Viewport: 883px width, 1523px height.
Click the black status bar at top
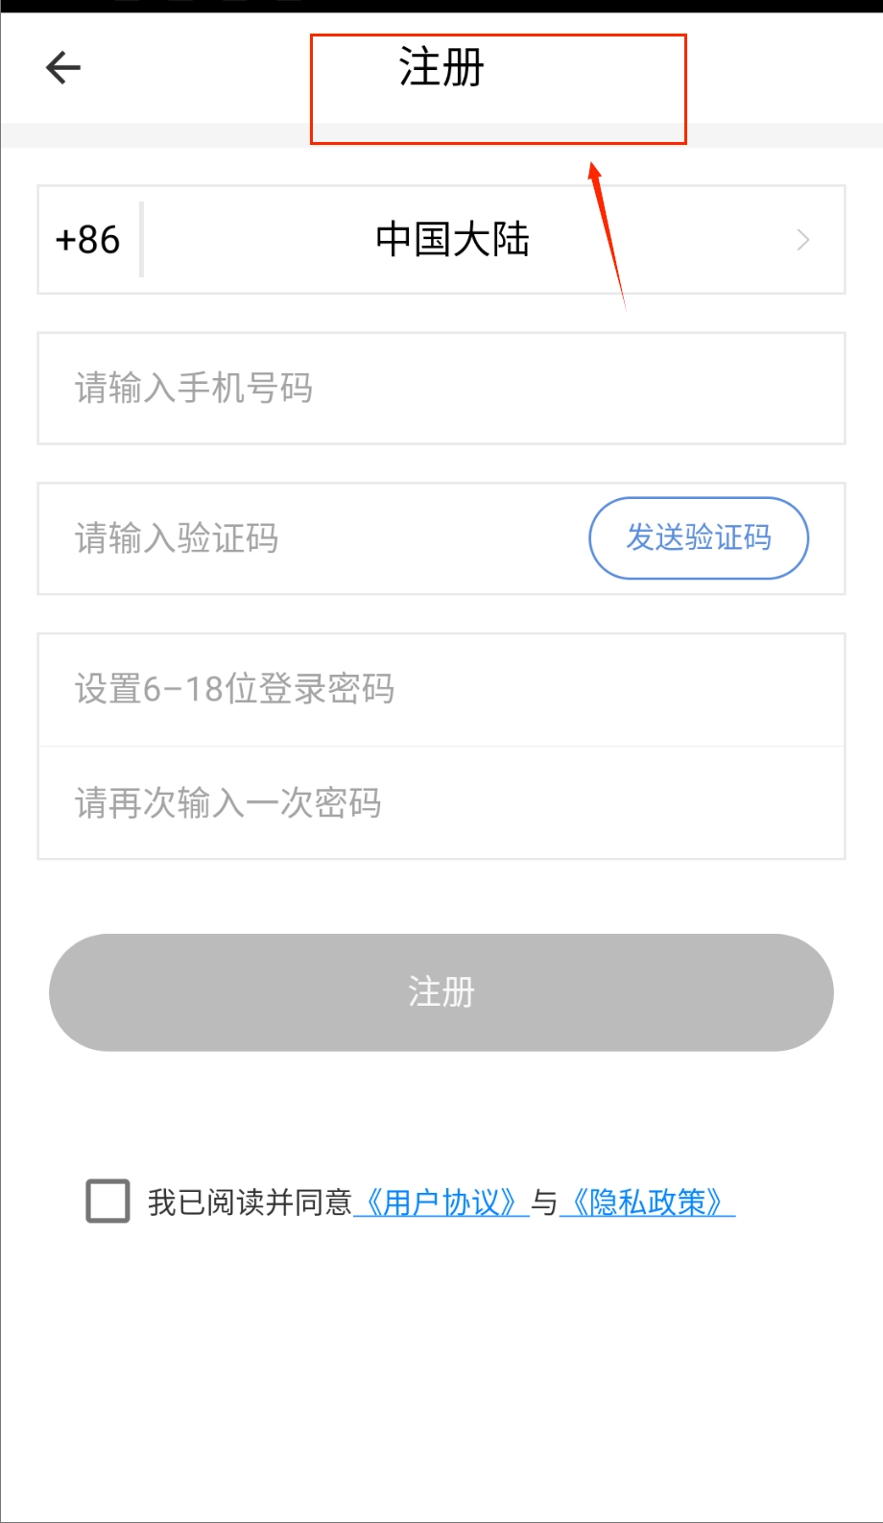pyautogui.click(x=441, y=6)
